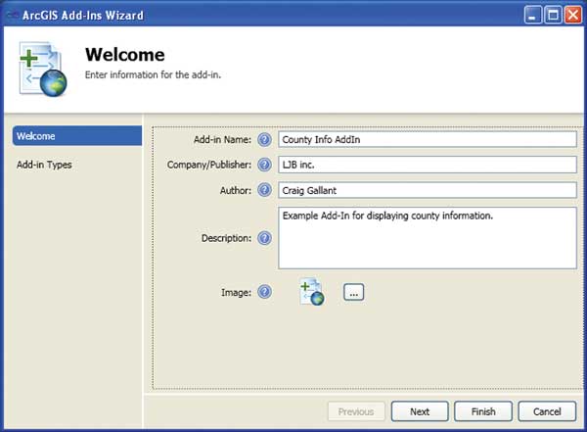The image size is (587, 432).
Task: Click the Author input field
Action: [428, 190]
